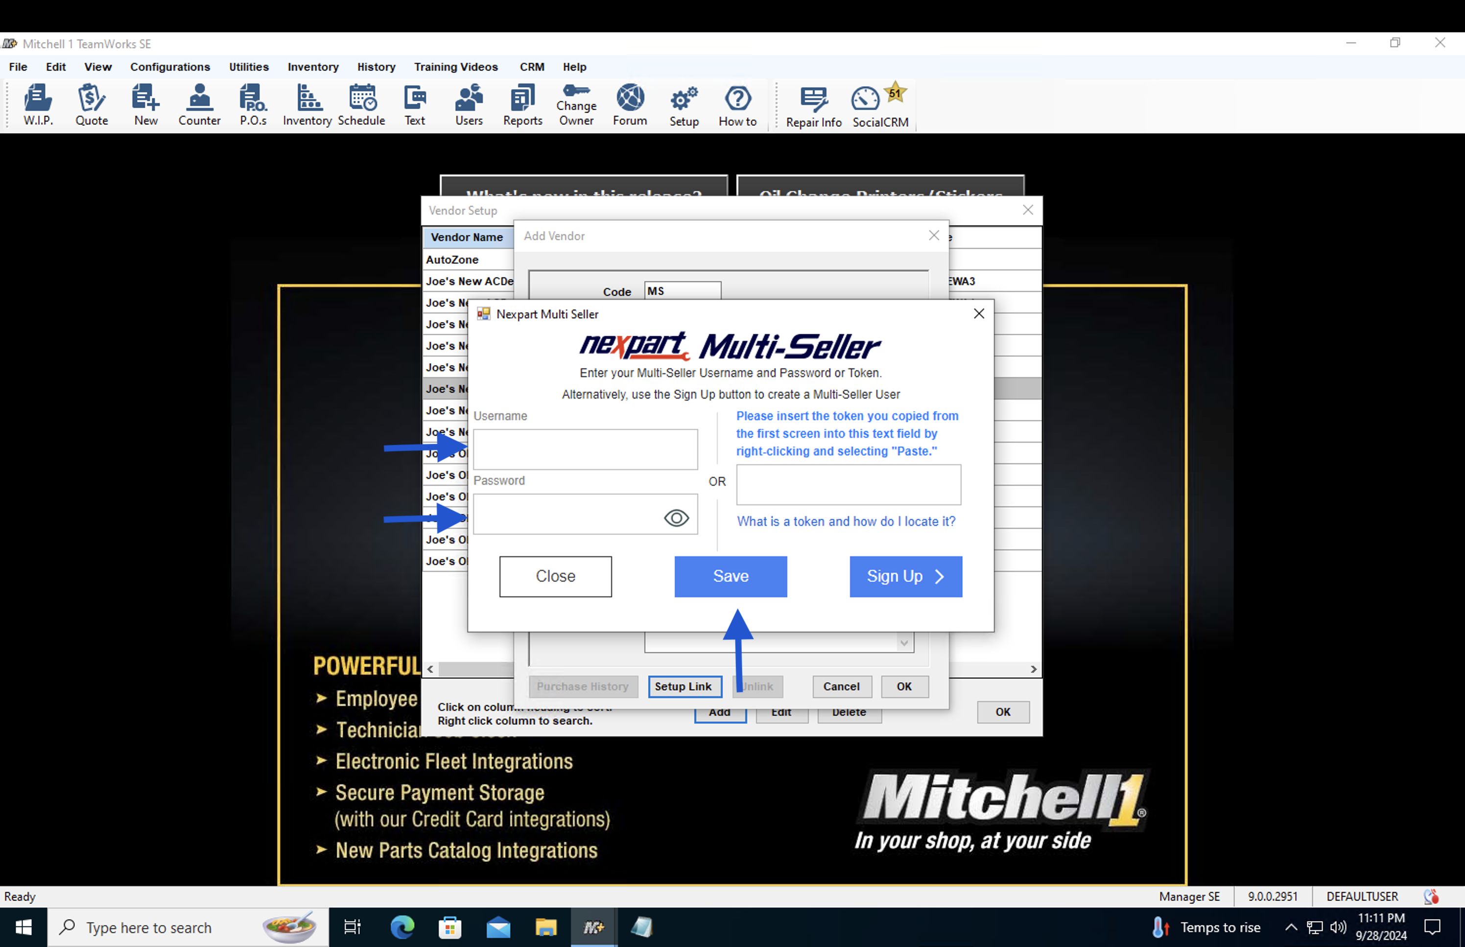This screenshot has height=947, width=1465.
Task: Open File Explorer from taskbar
Action: pos(546,927)
